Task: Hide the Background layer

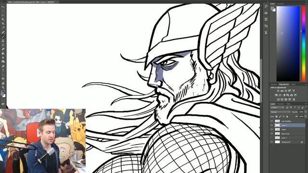Action: [271, 142]
